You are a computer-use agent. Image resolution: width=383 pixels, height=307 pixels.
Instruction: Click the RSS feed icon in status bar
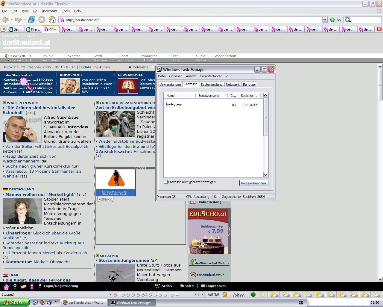click(x=225, y=294)
